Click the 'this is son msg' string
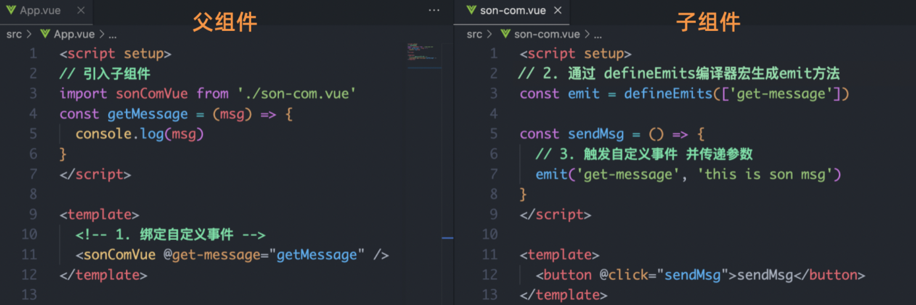The image size is (916, 305). (766, 175)
